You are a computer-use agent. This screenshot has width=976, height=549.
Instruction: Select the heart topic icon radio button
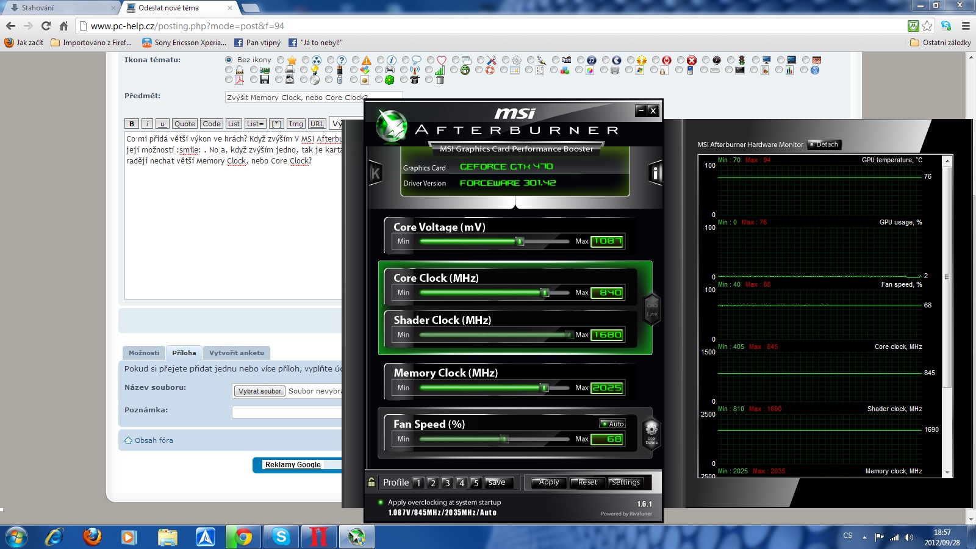[x=431, y=60]
